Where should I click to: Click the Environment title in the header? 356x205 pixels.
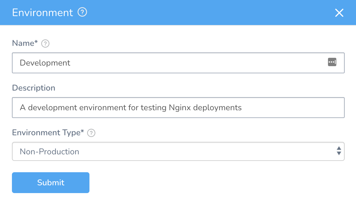pos(42,12)
